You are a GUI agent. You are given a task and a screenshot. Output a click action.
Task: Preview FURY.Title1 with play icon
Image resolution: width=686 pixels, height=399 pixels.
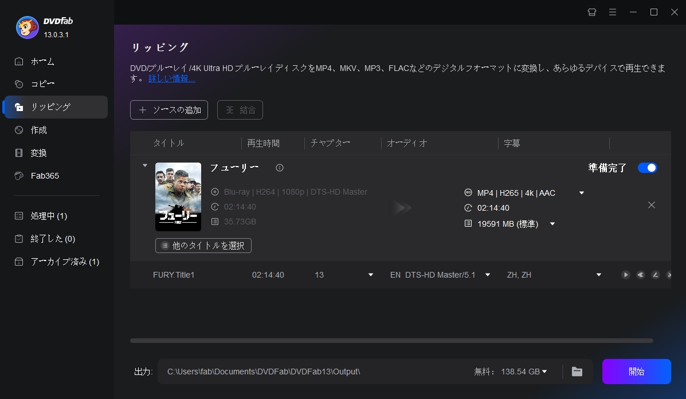[626, 275]
